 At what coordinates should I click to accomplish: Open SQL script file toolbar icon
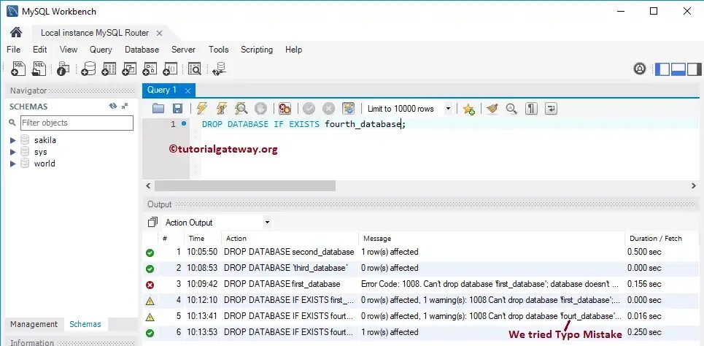pos(39,69)
